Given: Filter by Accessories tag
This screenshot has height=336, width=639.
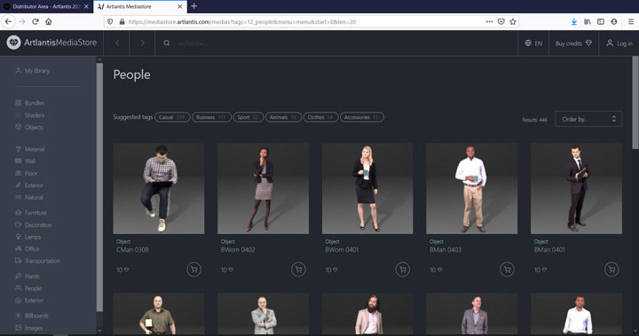Looking at the screenshot, I should tap(362, 117).
